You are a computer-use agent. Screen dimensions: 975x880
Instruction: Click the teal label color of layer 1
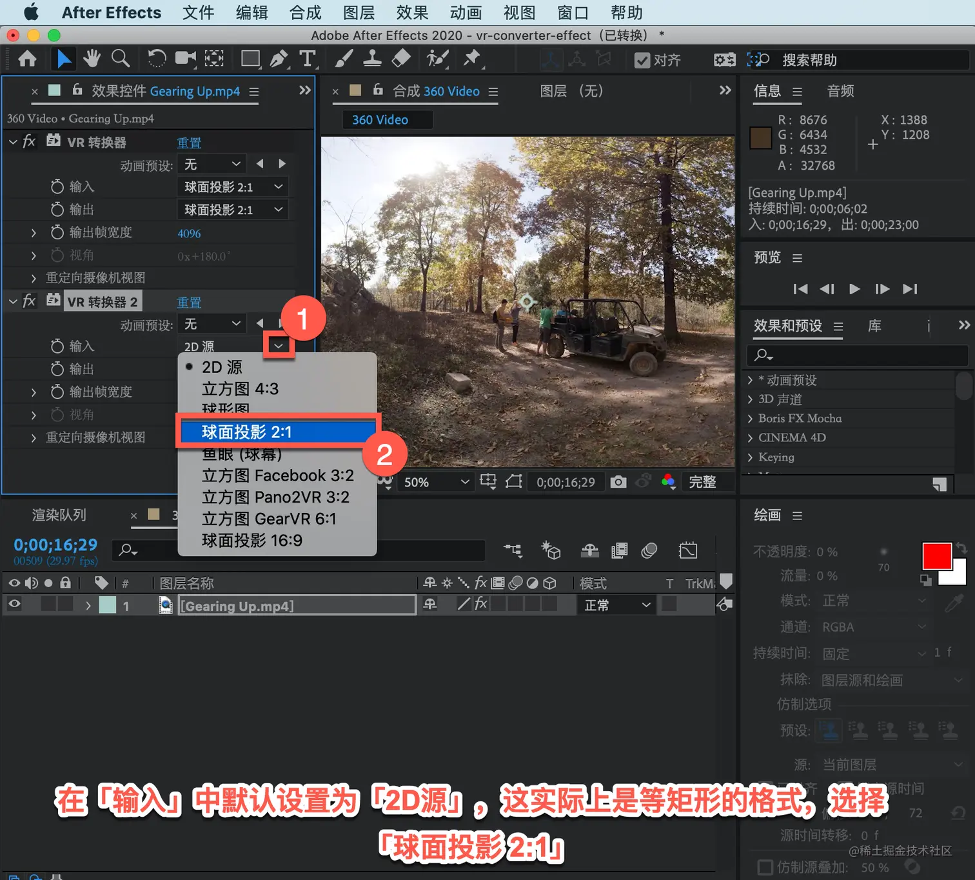[x=108, y=605]
